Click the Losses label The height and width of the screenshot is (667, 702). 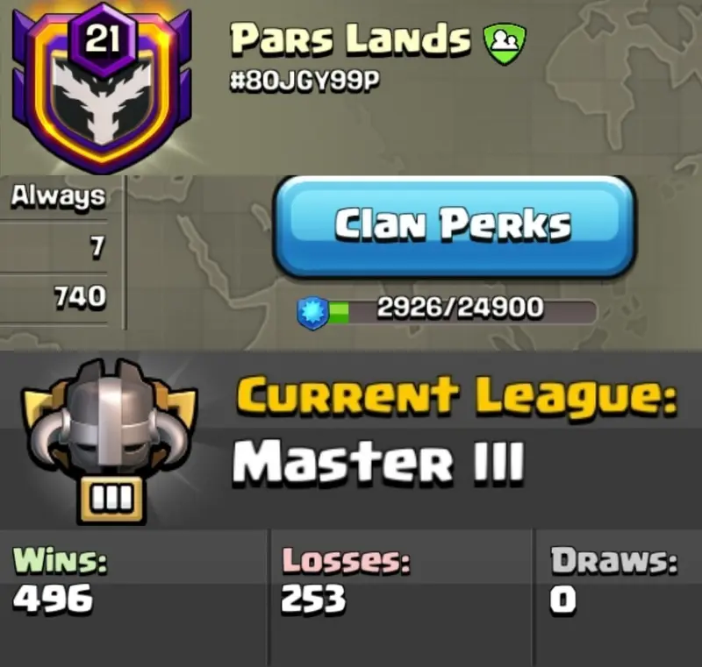[346, 560]
